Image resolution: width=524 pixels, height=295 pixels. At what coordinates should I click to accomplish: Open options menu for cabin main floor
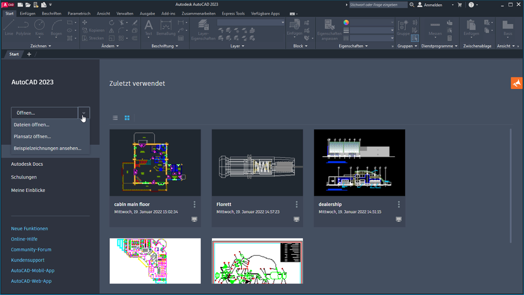194,204
